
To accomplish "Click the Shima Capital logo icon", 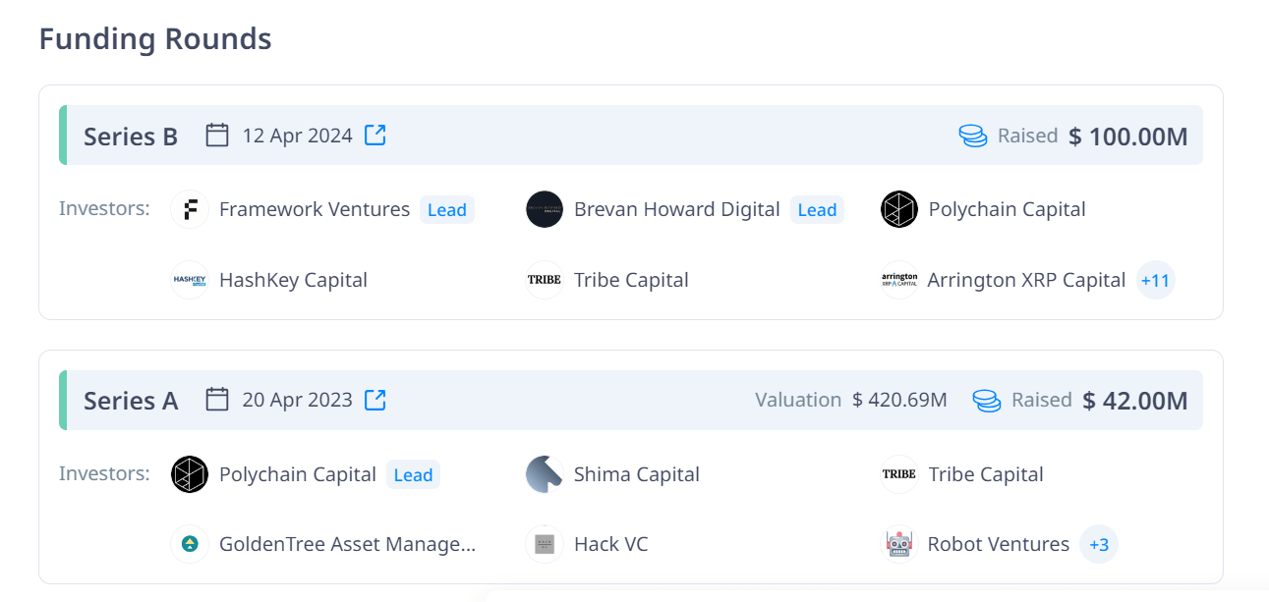I will 545,474.
